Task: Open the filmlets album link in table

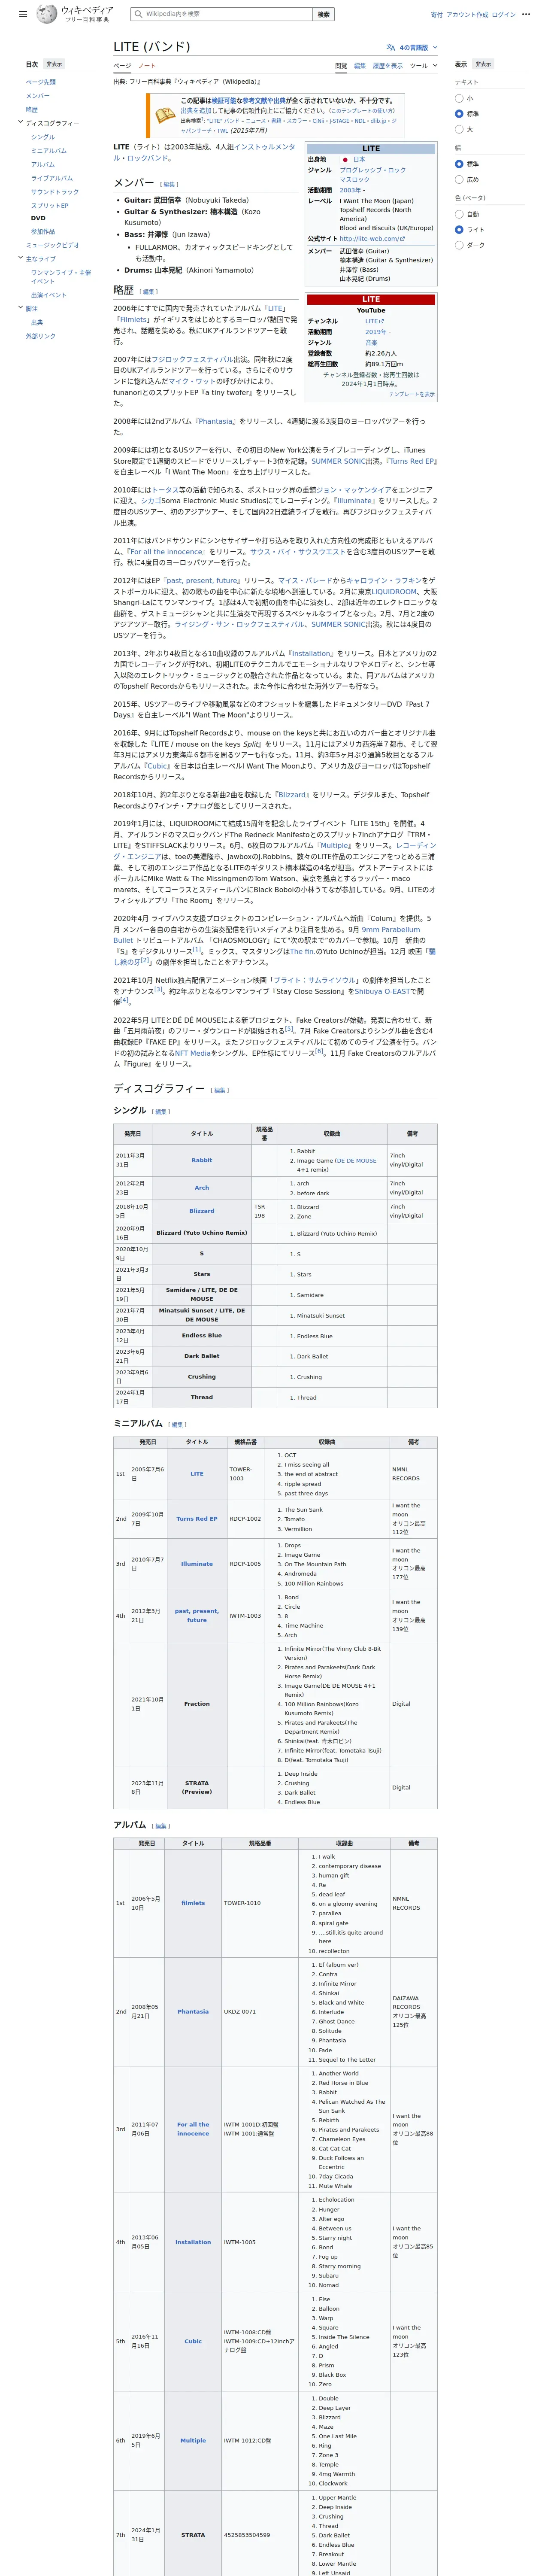Action: [193, 1903]
